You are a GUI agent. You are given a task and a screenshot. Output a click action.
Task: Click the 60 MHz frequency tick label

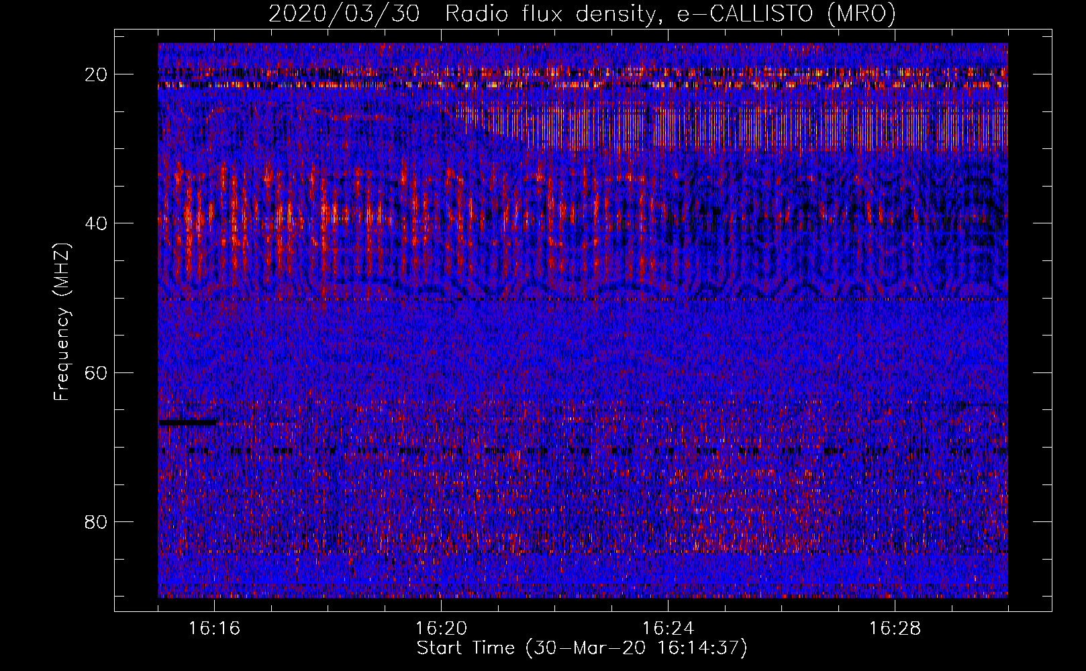(x=97, y=372)
